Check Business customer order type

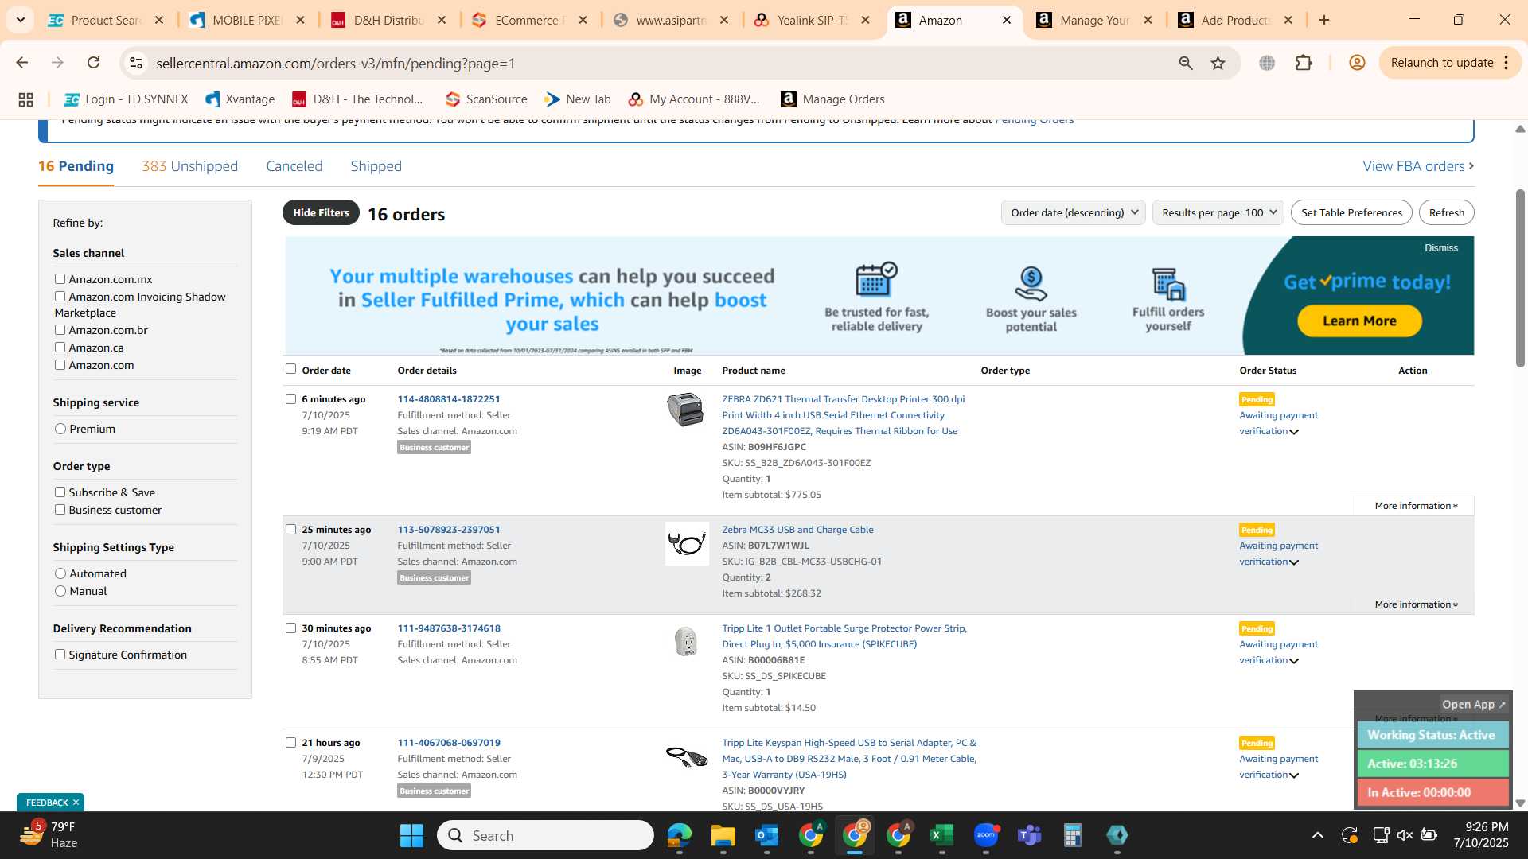(60, 510)
